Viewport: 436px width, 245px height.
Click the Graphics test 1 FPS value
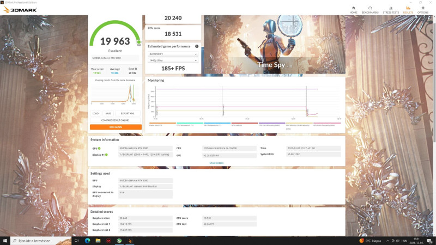point(146,224)
